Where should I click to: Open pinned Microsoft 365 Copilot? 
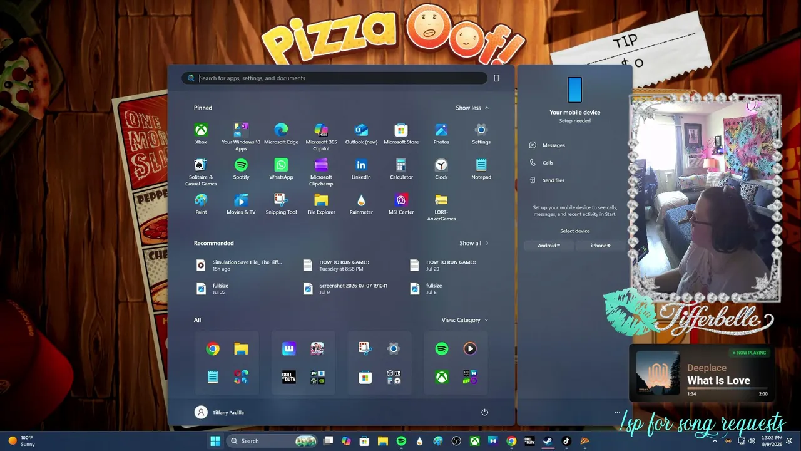321,137
